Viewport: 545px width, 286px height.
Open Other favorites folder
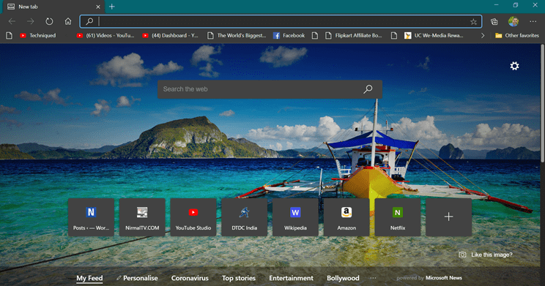click(517, 35)
